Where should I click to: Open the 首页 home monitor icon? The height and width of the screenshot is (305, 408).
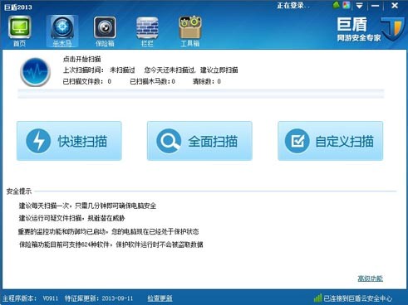(20, 31)
